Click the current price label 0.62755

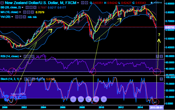pyautogui.click(x=170, y=27)
